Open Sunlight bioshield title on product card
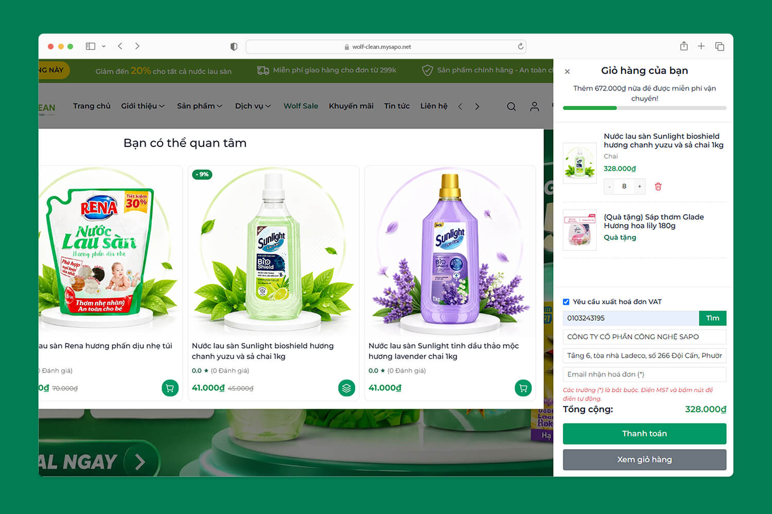Viewport: 772px width, 514px height. point(262,351)
